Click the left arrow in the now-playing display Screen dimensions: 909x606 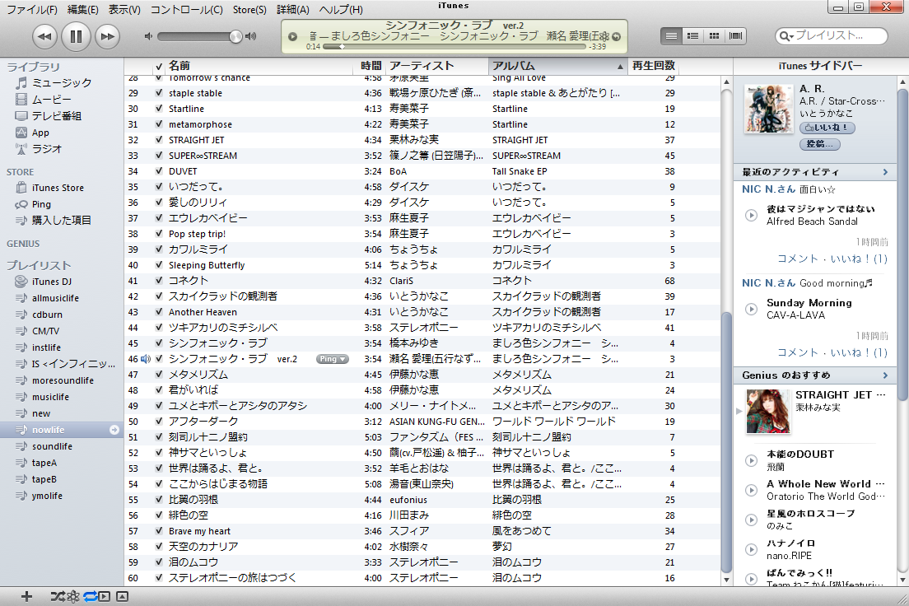(293, 36)
